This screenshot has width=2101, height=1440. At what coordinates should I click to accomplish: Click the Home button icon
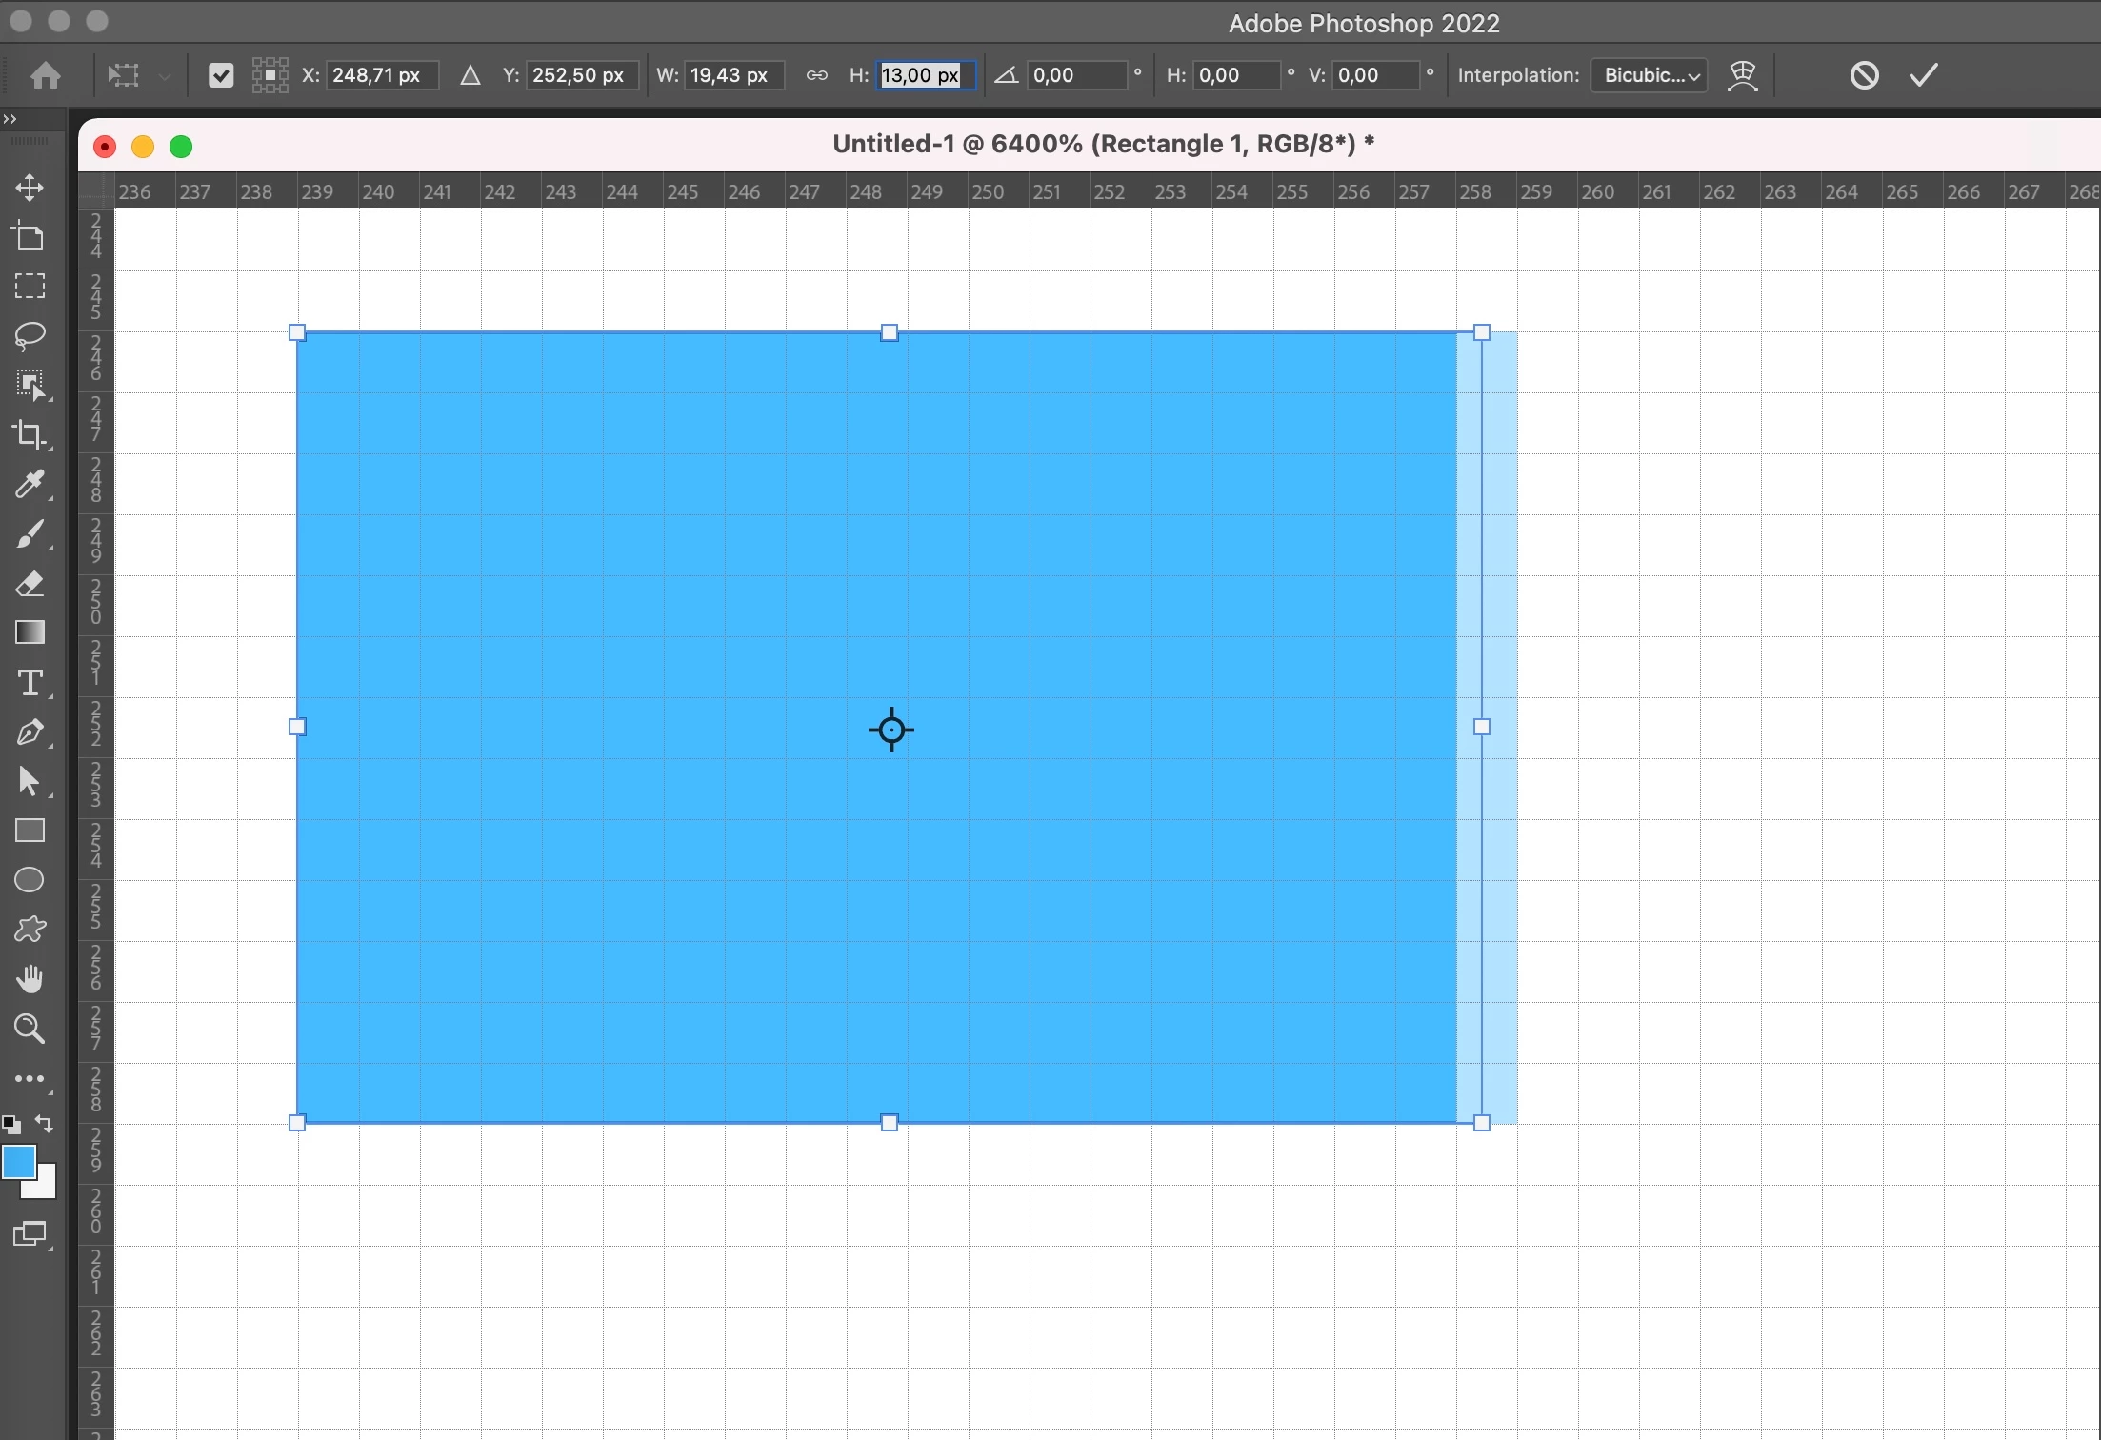(x=46, y=75)
